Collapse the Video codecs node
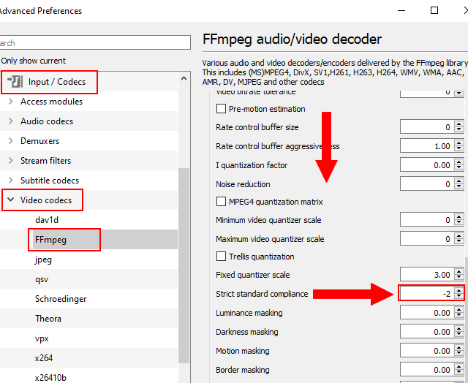The width and height of the screenshot is (468, 383). point(11,200)
